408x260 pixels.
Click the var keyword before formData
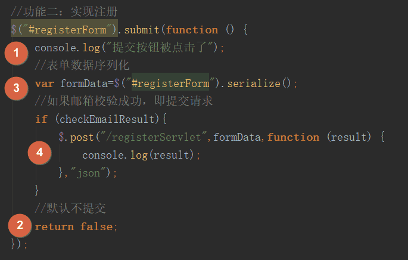(x=45, y=83)
